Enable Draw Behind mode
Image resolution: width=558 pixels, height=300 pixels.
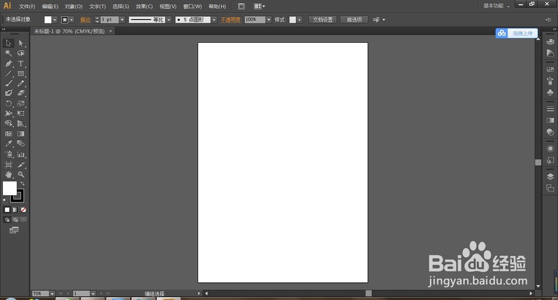(15, 220)
